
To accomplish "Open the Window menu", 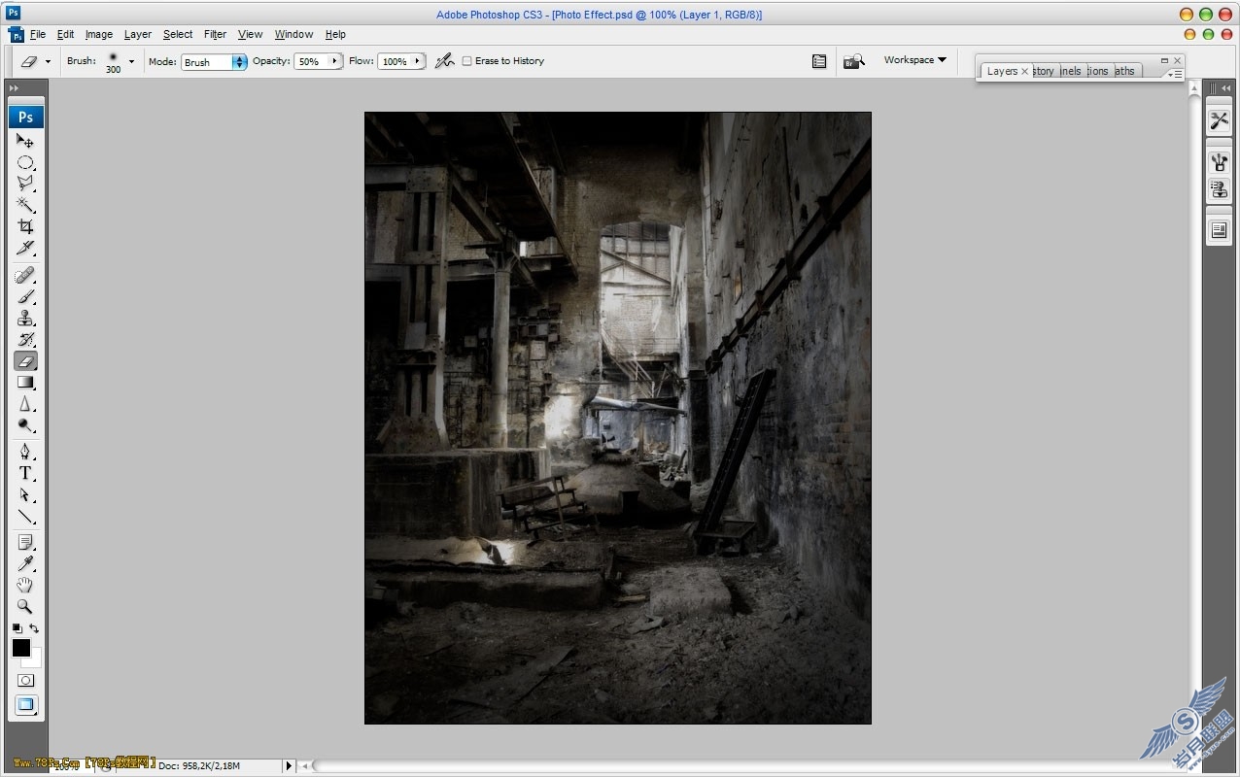I will pyautogui.click(x=293, y=34).
